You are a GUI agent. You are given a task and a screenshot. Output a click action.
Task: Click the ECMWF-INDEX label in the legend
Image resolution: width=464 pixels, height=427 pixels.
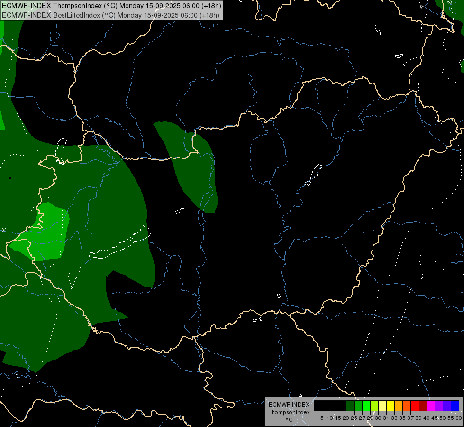coord(289,405)
